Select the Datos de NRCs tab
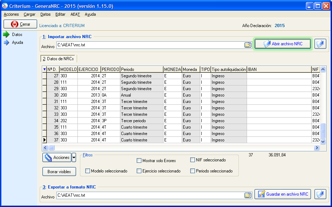332x207 pixels. tap(58, 59)
